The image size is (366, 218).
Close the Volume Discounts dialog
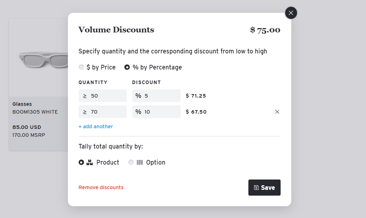(x=291, y=13)
